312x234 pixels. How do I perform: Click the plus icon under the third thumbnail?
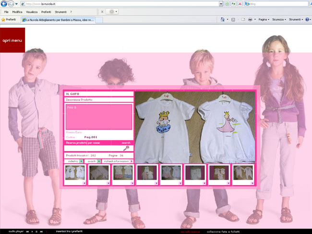132,183
